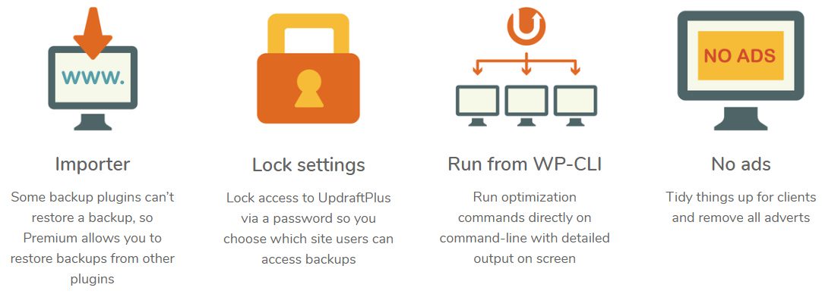Viewport: 825px width, 294px height.
Task: Click the left monitor in the WP-CLI diagram
Action: [478, 105]
